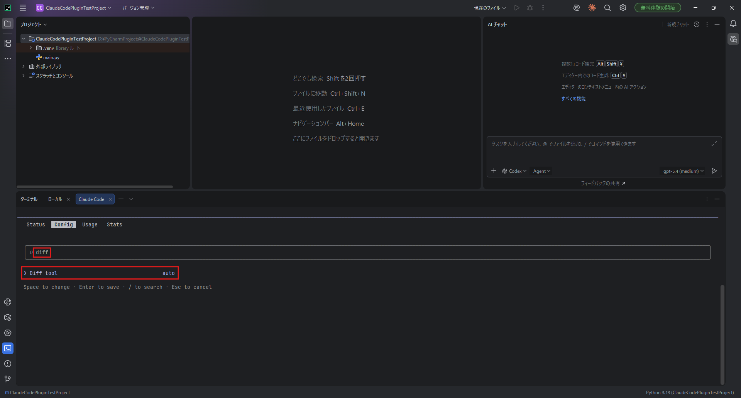Toggle the Terminal tool window button

[x=8, y=348]
